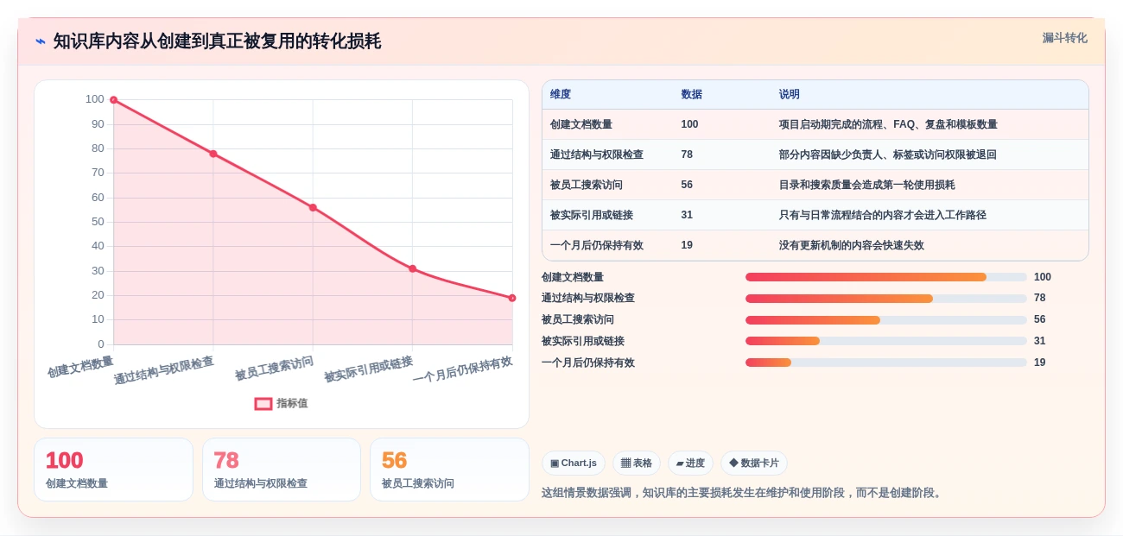Click the 被实际引用或链接 progress bar
This screenshot has width=1123, height=536.
pos(886,341)
